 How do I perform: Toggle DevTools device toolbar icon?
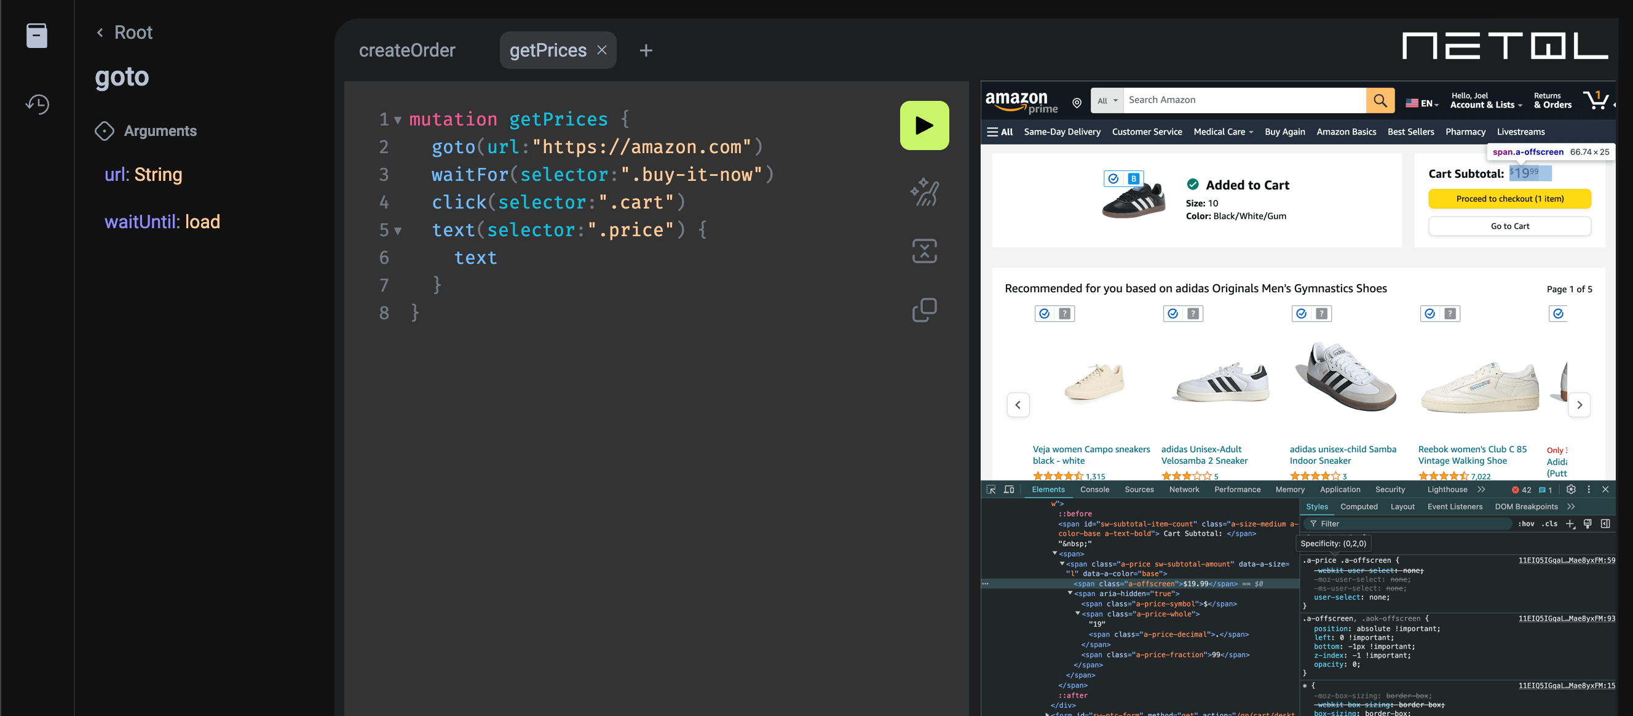(1008, 489)
